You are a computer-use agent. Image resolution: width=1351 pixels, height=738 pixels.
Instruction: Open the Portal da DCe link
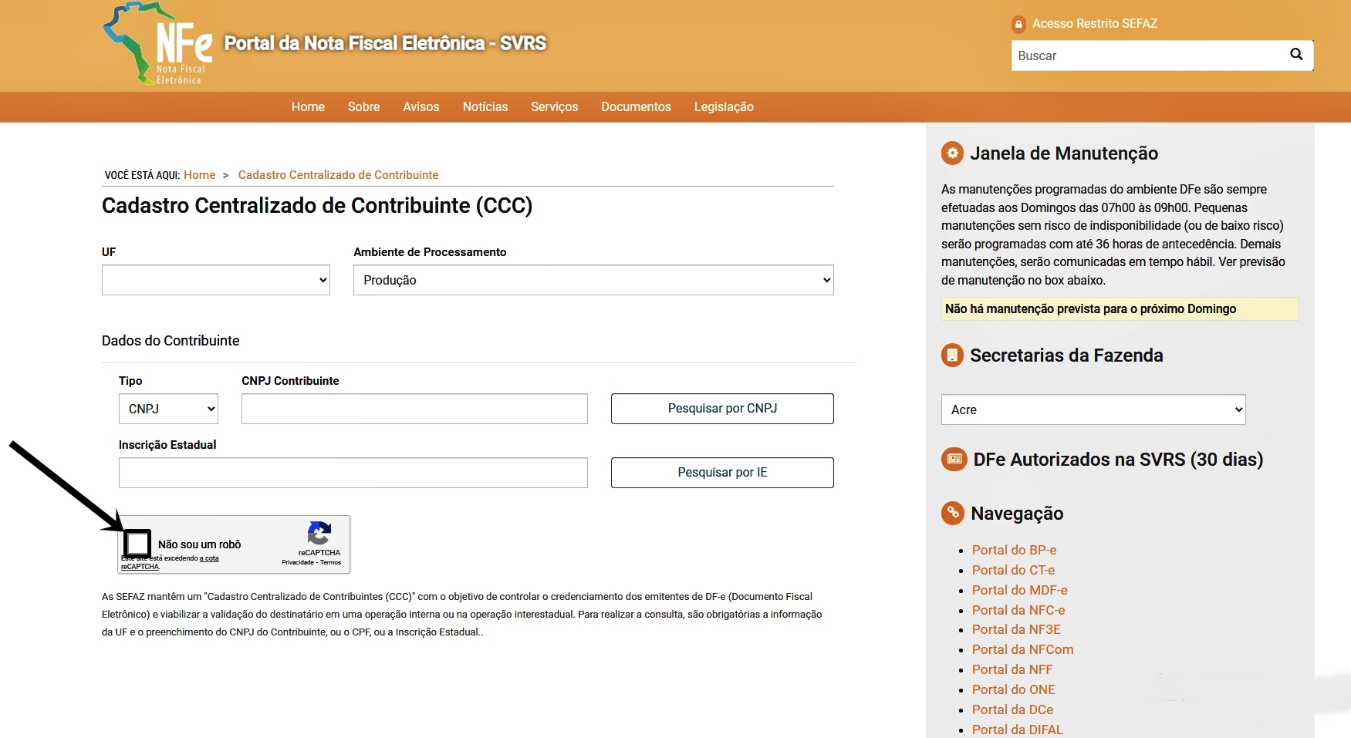click(x=1012, y=709)
